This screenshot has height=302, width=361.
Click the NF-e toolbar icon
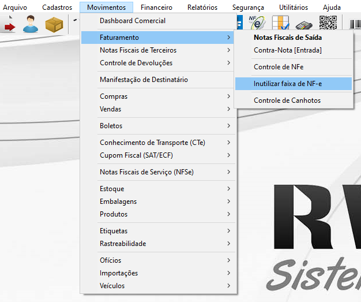point(257,23)
